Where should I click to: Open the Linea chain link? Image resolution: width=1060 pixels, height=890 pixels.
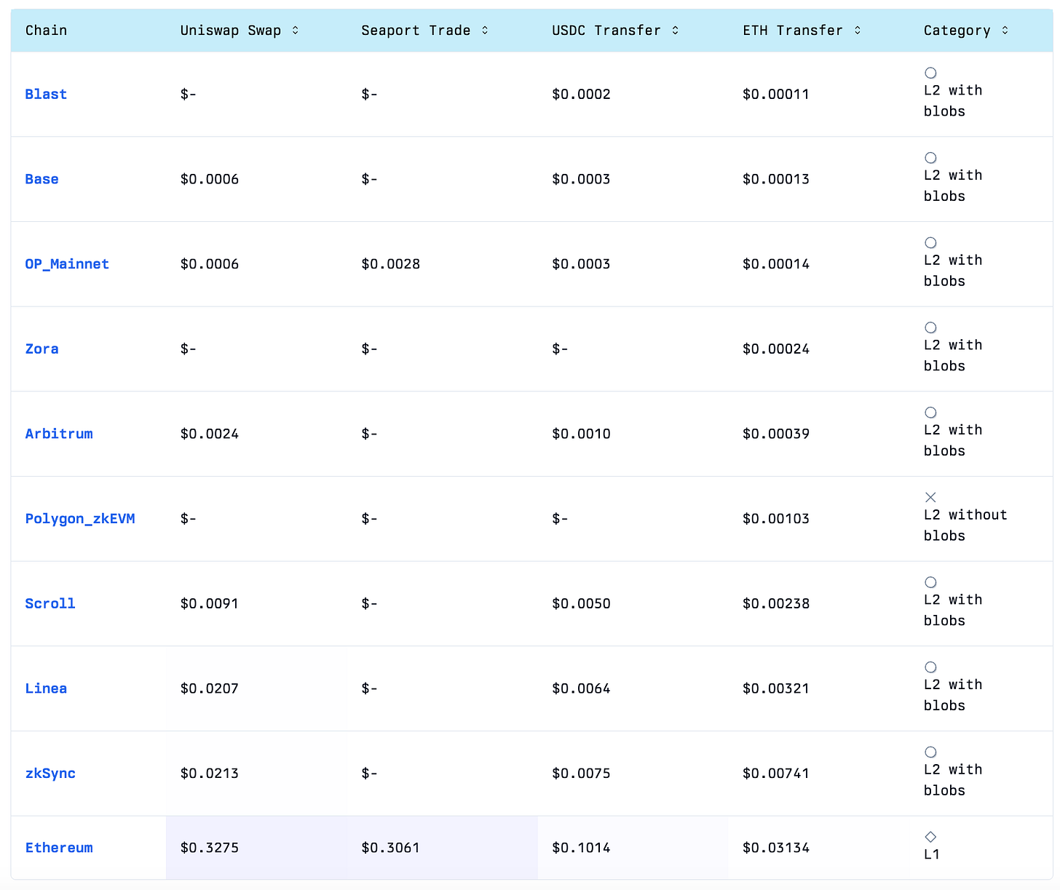point(46,688)
